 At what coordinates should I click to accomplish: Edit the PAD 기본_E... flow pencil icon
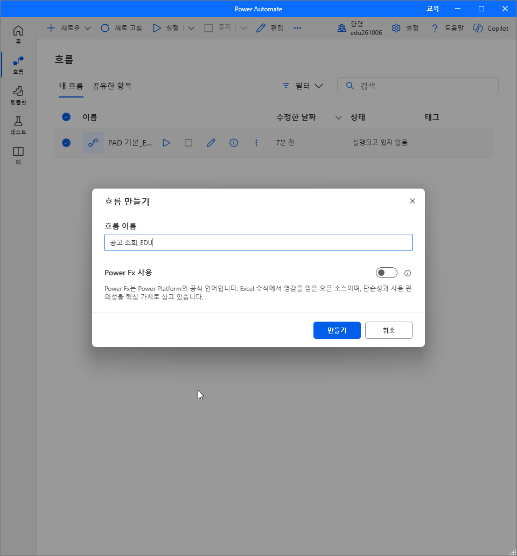coord(211,143)
